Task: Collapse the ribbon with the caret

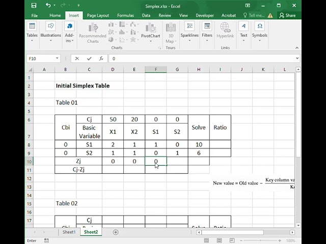Action: (297, 48)
